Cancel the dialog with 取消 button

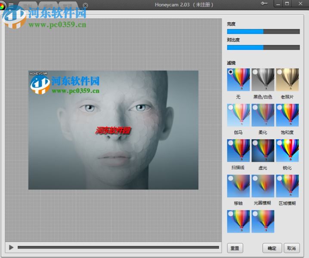pyautogui.click(x=292, y=248)
